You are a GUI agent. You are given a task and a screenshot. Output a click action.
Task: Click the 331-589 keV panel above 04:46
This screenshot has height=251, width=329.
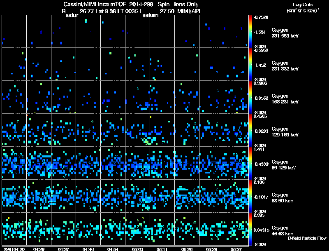click(x=88, y=31)
